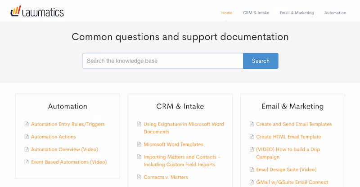360x187 pixels.
Task: Open Importing Matters and Contacts article
Action: pyautogui.click(x=182, y=161)
